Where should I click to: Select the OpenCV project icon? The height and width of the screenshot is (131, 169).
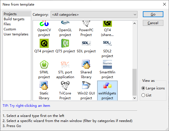point(44,24)
